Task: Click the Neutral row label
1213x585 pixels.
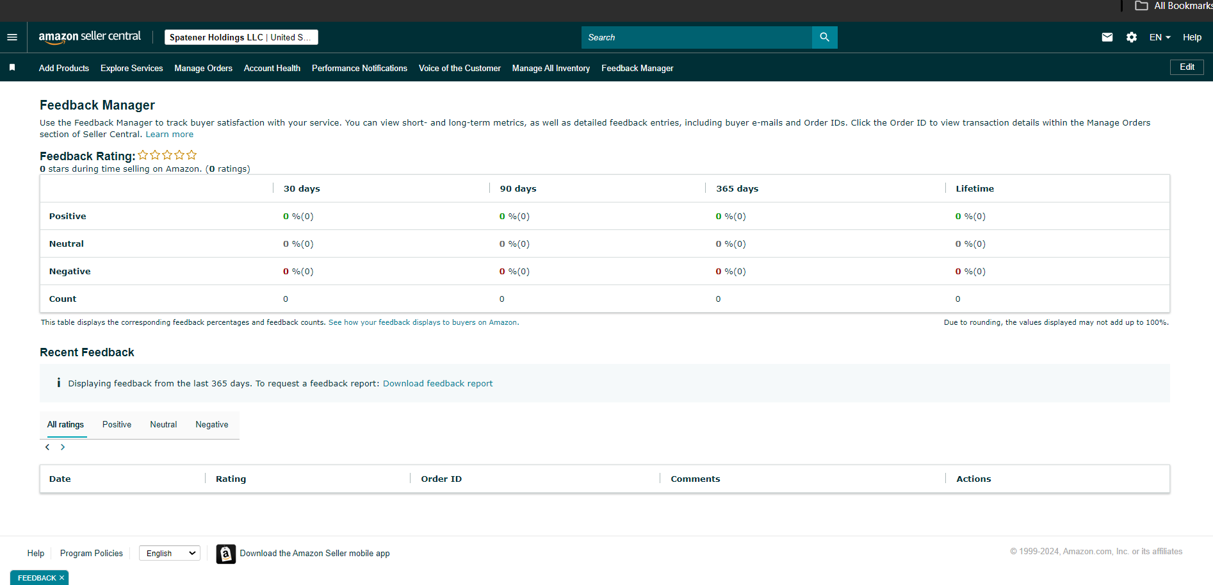Action: (x=67, y=244)
